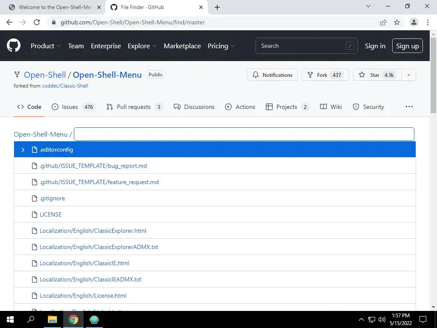437x328 pixels.
Task: Click the site lock icon
Action: (x=54, y=22)
